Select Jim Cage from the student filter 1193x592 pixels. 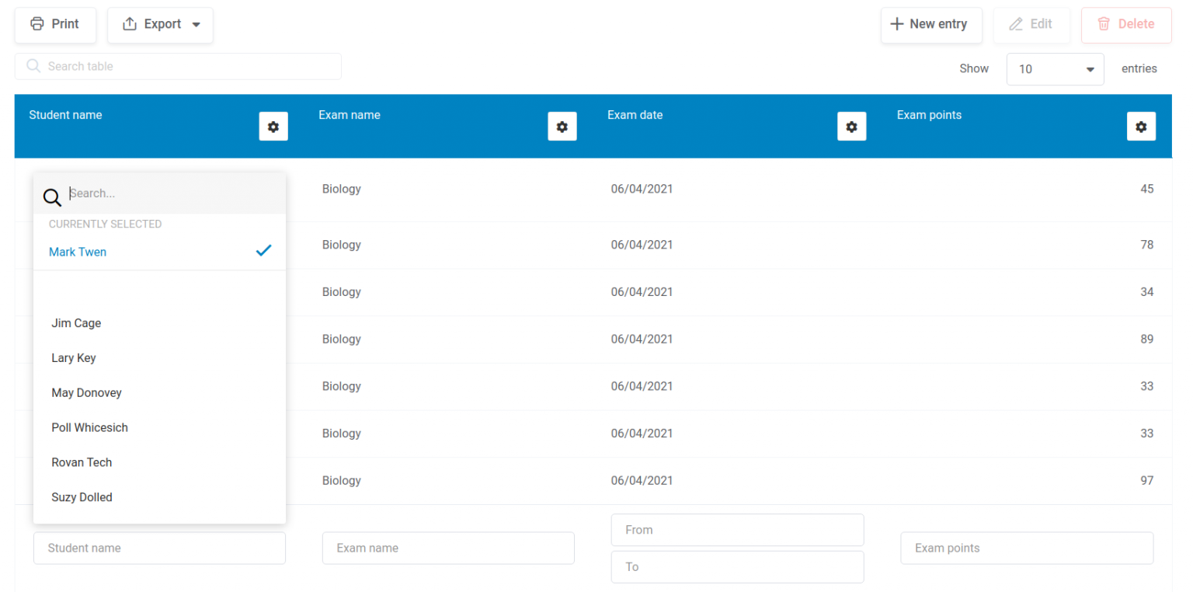click(75, 322)
